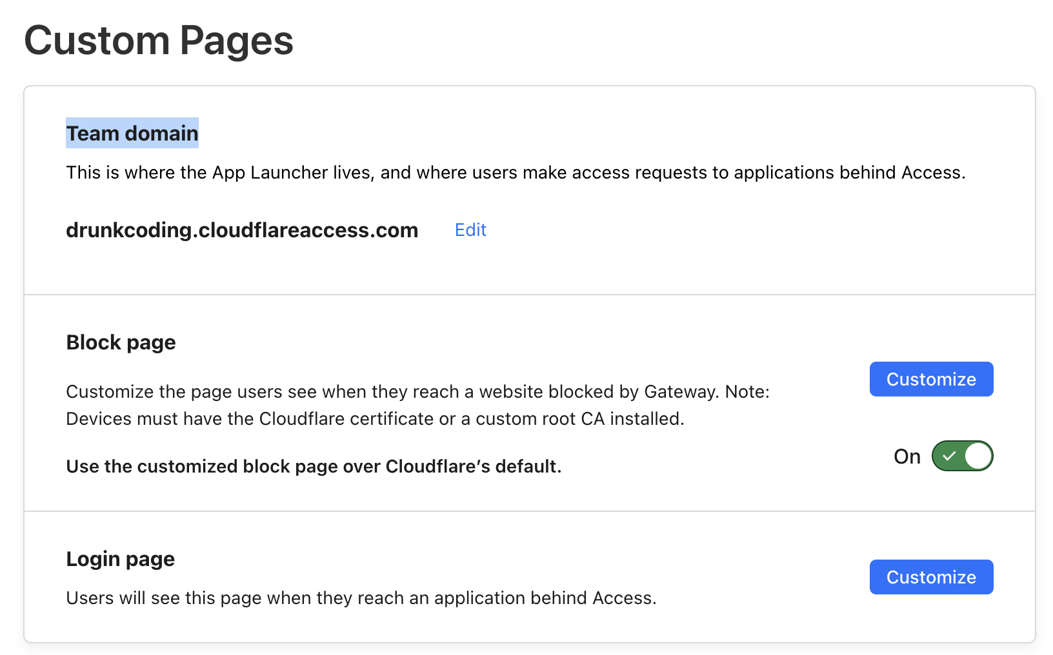Screen dimensions: 1053x655
Task: Click the On label beside toggle
Action: click(x=907, y=456)
